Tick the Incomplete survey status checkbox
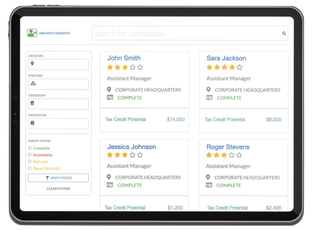Image resolution: width=313 pixels, height=230 pixels. point(30,155)
